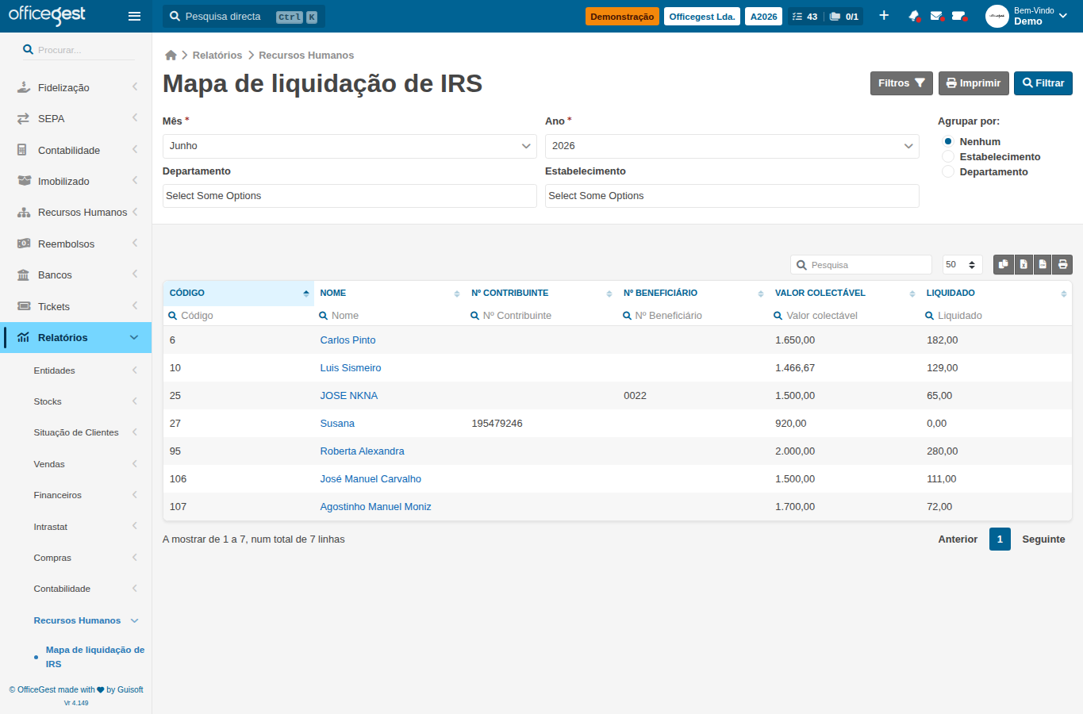Screen dimensions: 1083x714
Task: Expand the Entidades reports submenu
Action: pyautogui.click(x=134, y=370)
